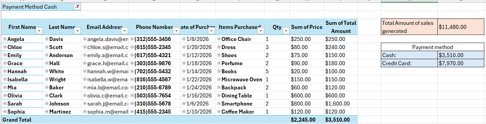Collapse the Grace first name group

point(5,63)
